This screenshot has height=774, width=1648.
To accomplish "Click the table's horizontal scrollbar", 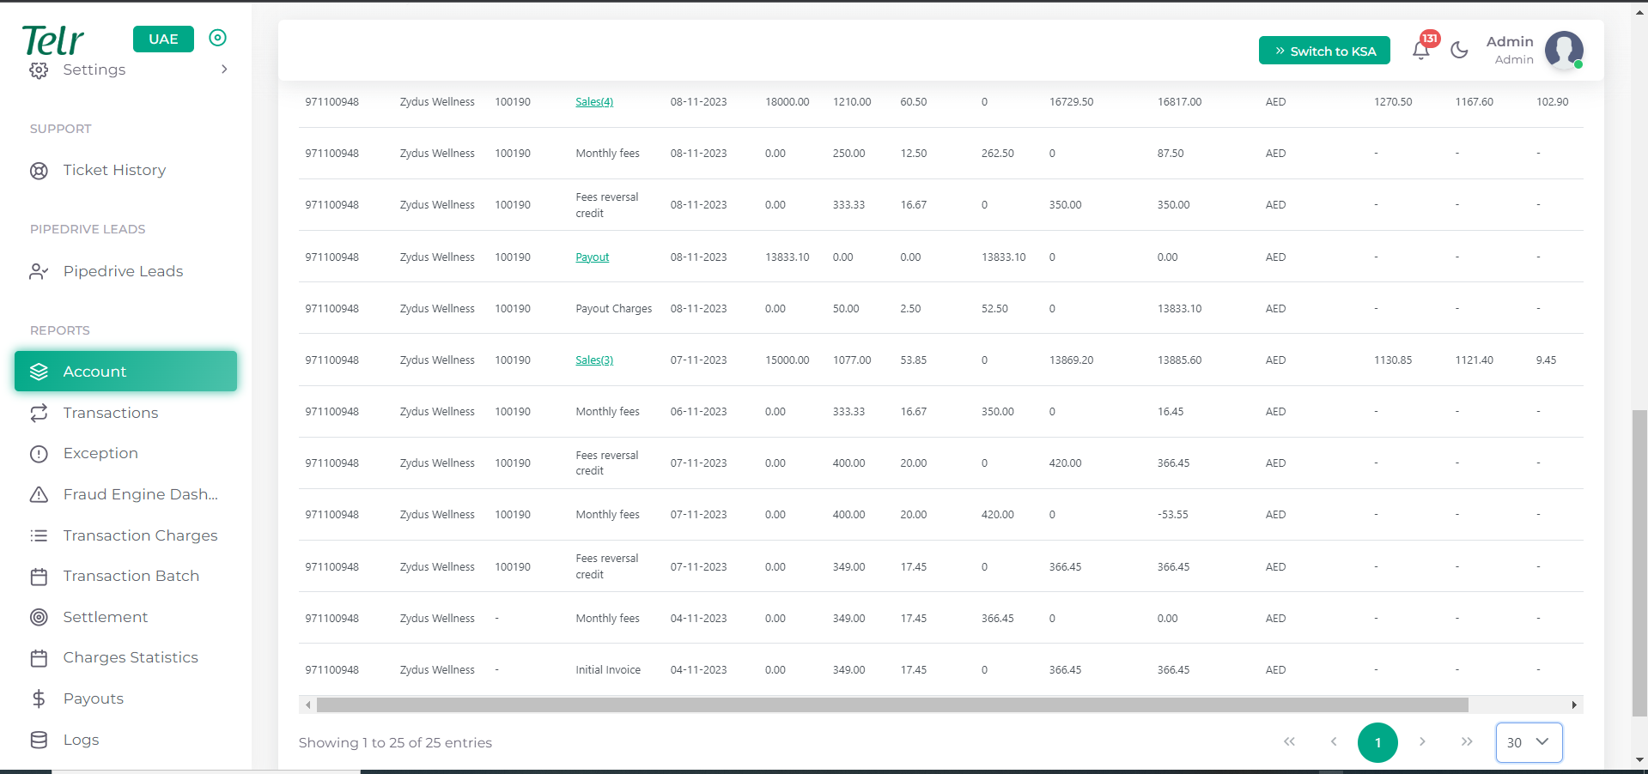I will (x=891, y=705).
